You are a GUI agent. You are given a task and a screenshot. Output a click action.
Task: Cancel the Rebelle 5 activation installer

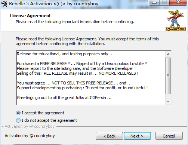169,136
